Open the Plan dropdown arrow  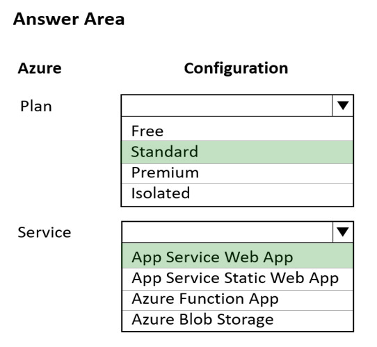tap(343, 106)
